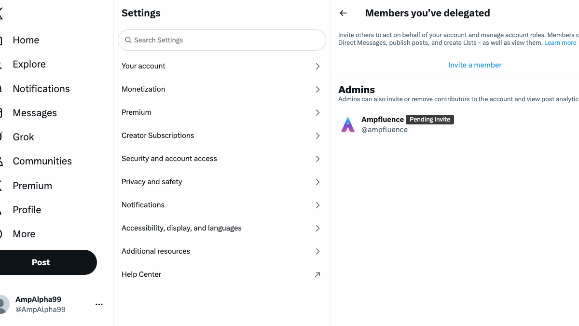
Task: Expand Your account settings chevron
Action: pos(317,66)
